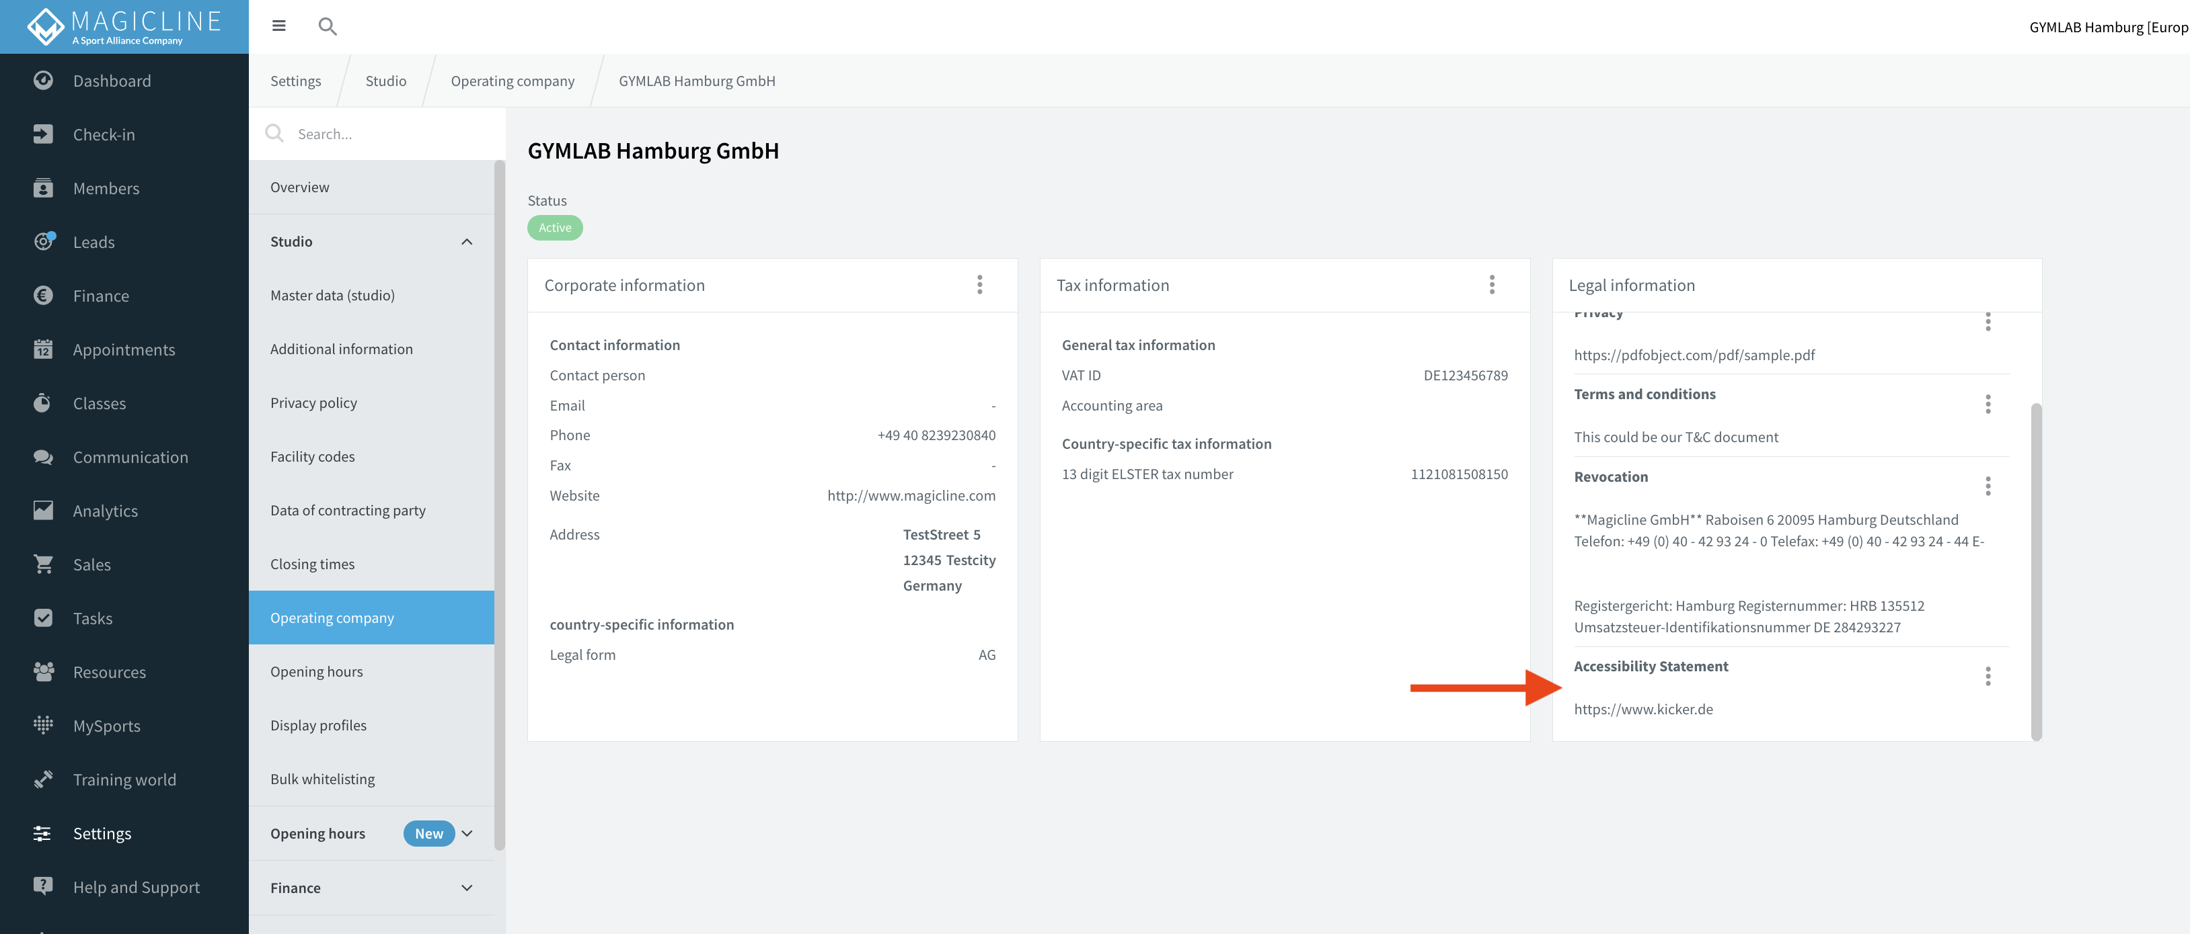Click the Resources people icon
Image resolution: width=2190 pixels, height=934 pixels.
(43, 672)
